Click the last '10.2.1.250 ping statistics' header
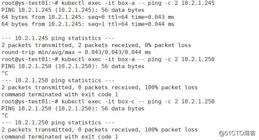The image size is (259, 140). [58, 123]
